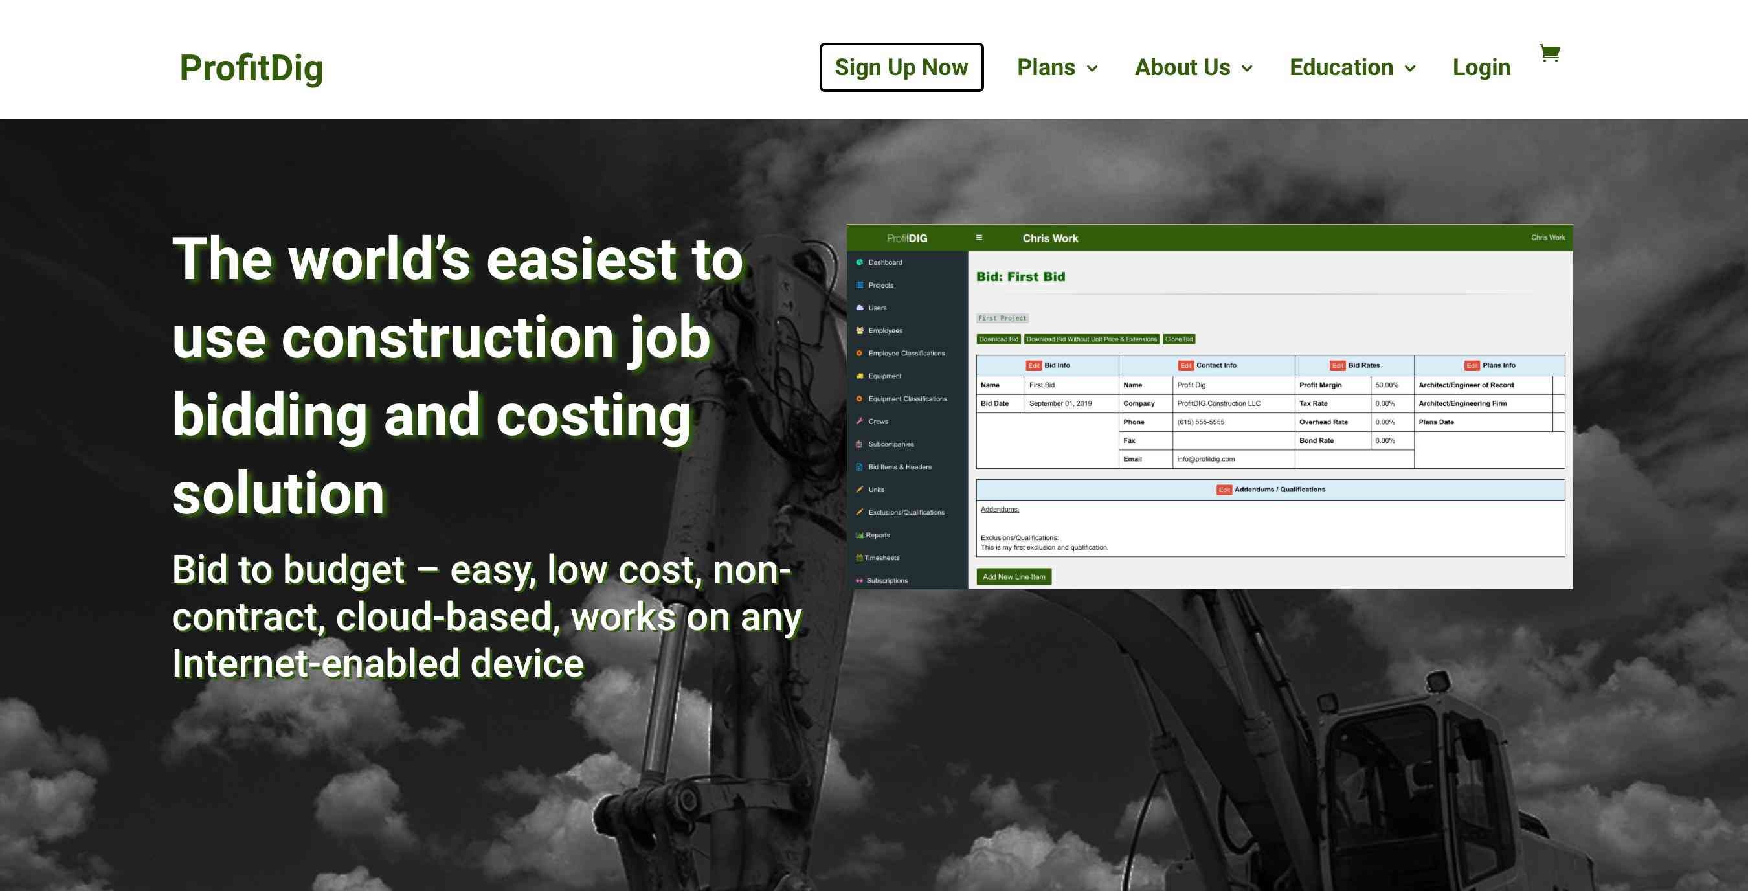Select the Units icon in preview sidebar
1748x891 pixels.
coord(860,490)
